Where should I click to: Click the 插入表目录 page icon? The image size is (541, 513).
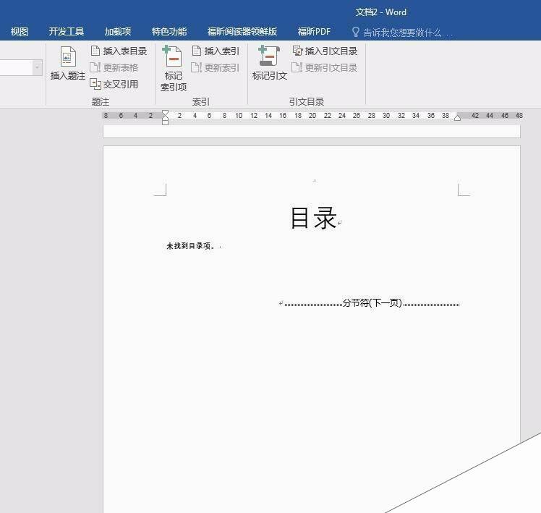click(x=95, y=51)
